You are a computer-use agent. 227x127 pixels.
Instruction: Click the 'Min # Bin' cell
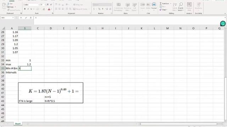12,68
